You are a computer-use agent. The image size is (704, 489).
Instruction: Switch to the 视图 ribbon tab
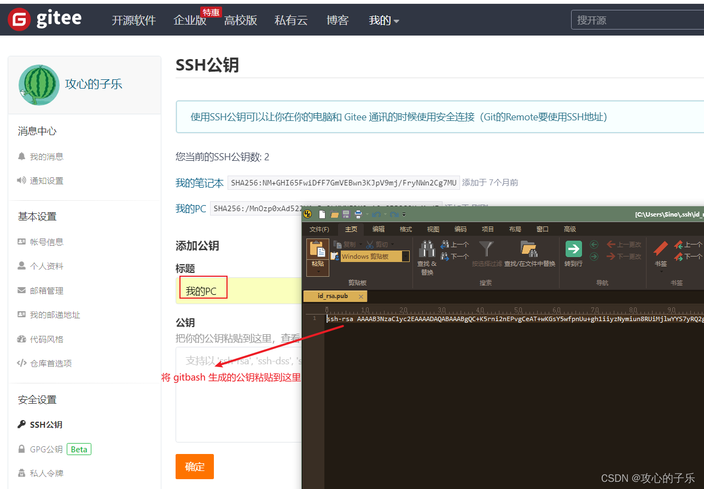pyautogui.click(x=433, y=229)
